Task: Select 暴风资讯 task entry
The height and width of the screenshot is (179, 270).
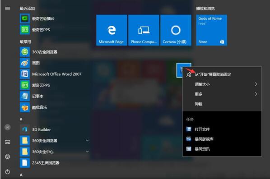Action: click(x=222, y=149)
